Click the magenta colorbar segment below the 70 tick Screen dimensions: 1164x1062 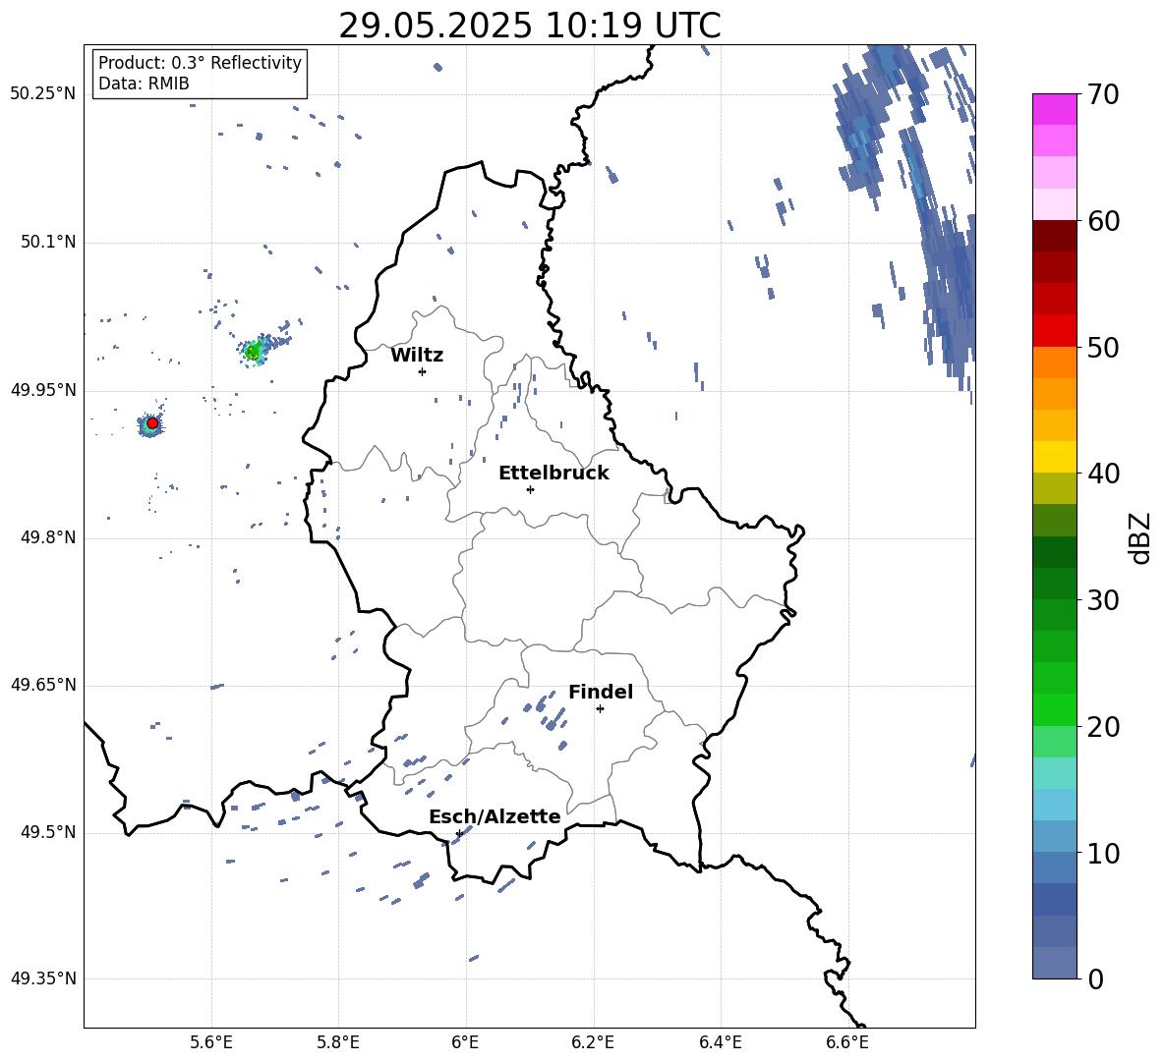1054,109
